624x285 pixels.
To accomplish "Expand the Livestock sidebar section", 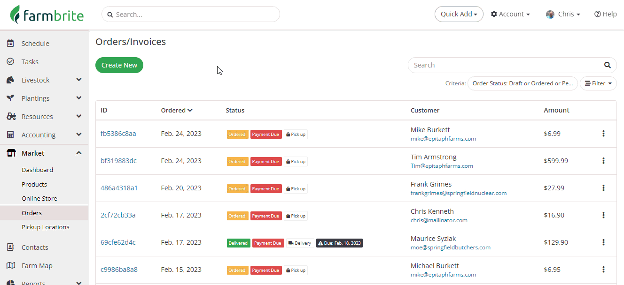I will tap(78, 80).
